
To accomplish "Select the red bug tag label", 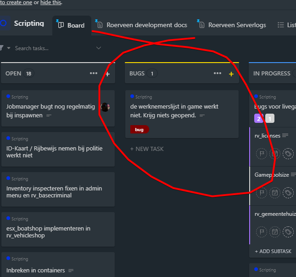I will 140,130.
